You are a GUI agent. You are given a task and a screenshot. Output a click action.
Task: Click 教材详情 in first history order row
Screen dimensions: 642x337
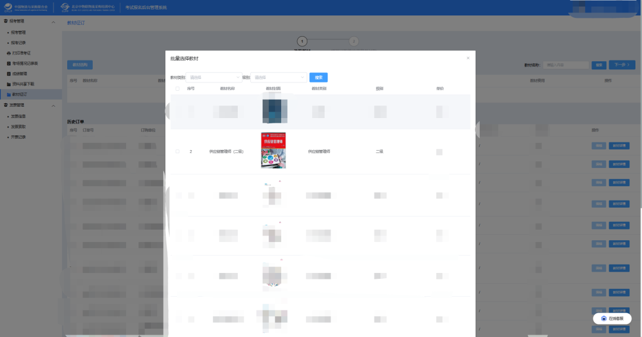coord(619,146)
